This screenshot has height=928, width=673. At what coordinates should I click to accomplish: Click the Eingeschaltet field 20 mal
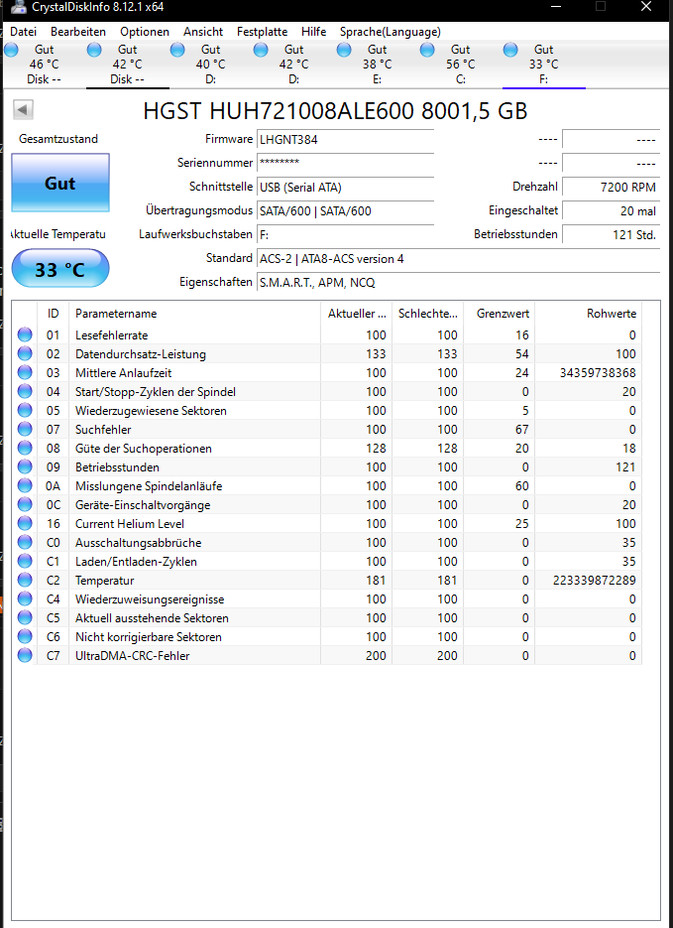tap(611, 210)
